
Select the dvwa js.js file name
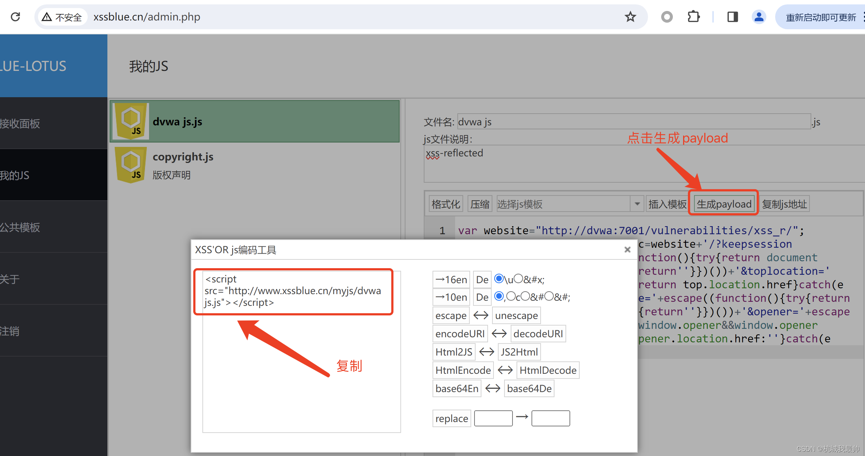[178, 122]
